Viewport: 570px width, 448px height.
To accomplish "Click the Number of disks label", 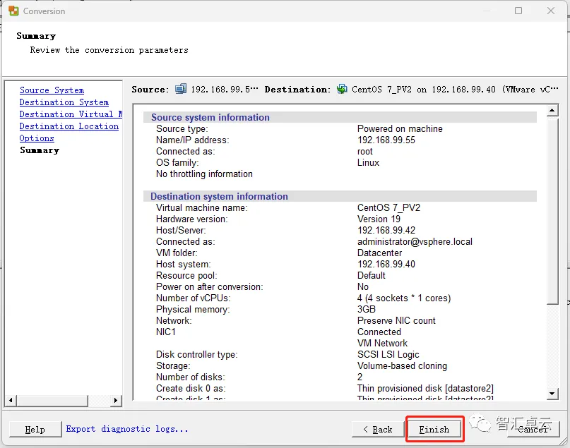I will click(191, 377).
